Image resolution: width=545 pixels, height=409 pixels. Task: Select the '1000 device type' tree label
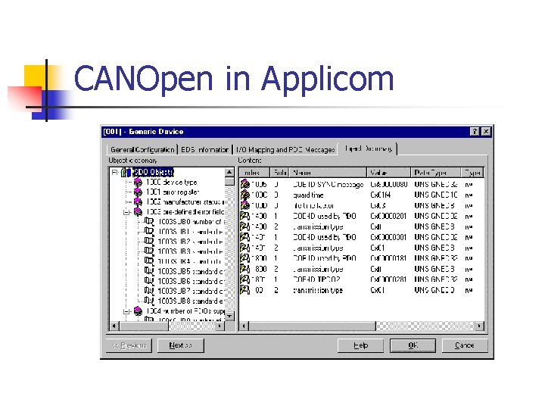(171, 183)
